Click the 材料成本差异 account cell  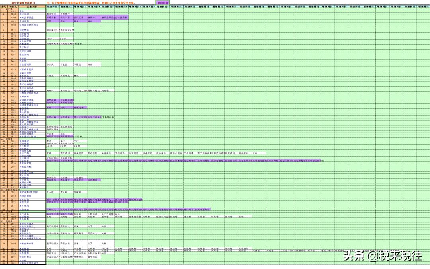click(x=32, y=70)
